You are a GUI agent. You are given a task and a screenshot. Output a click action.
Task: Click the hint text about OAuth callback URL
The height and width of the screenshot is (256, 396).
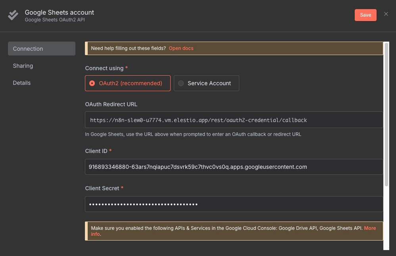[x=193, y=134]
